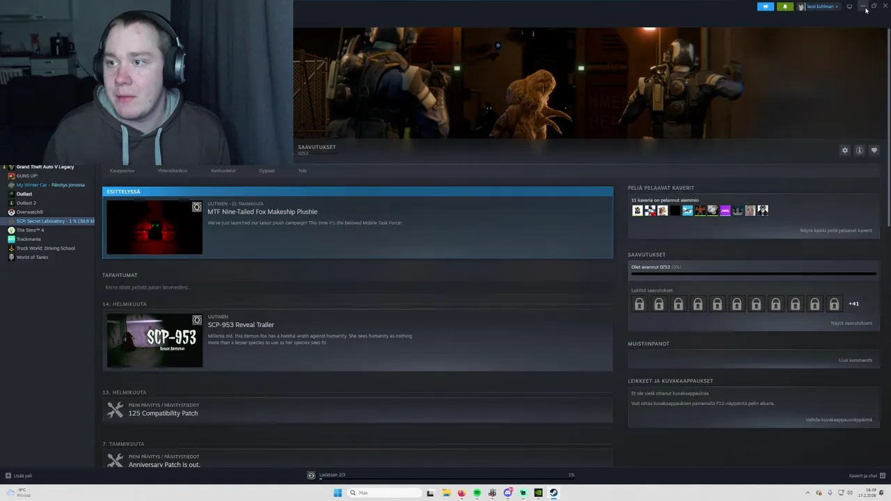Viewport: 891px width, 501px height.
Task: Open the 125 Compatibility Patch update
Action: tap(163, 413)
